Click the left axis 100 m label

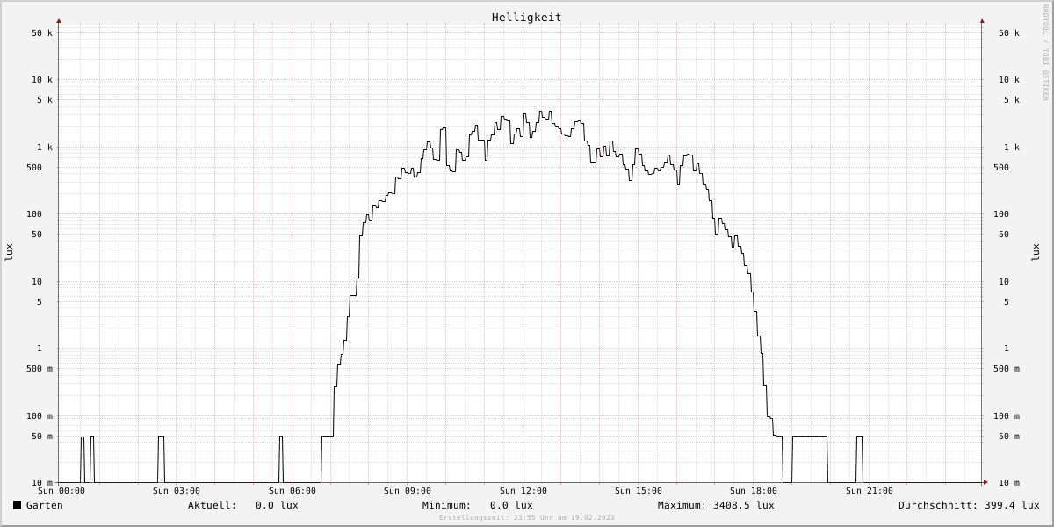[x=40, y=416]
